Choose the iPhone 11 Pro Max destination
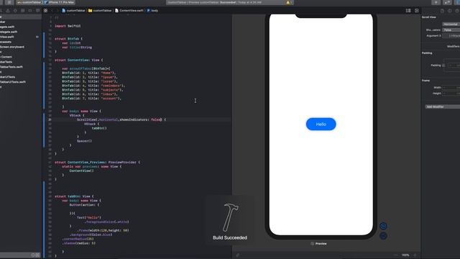The height and width of the screenshot is (259, 460). point(59,2)
